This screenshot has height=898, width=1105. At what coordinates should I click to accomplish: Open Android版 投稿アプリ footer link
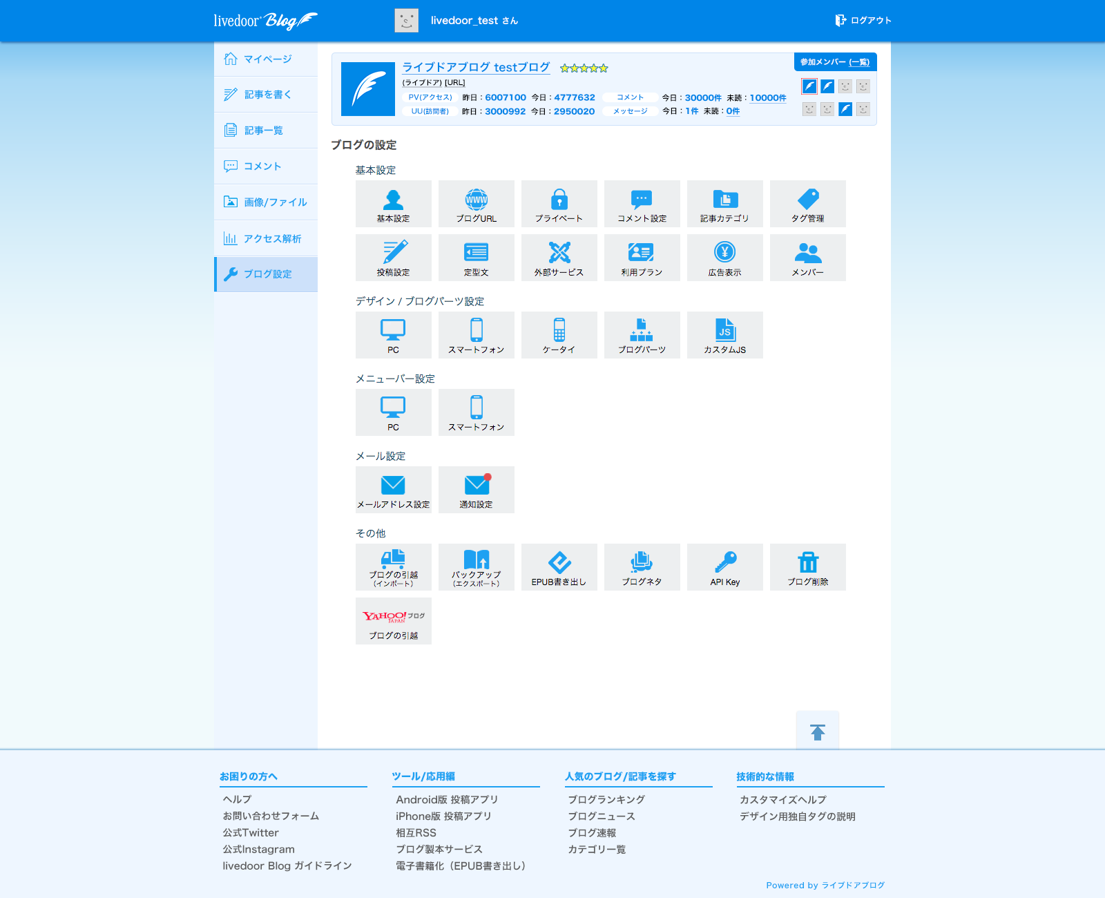click(x=447, y=799)
